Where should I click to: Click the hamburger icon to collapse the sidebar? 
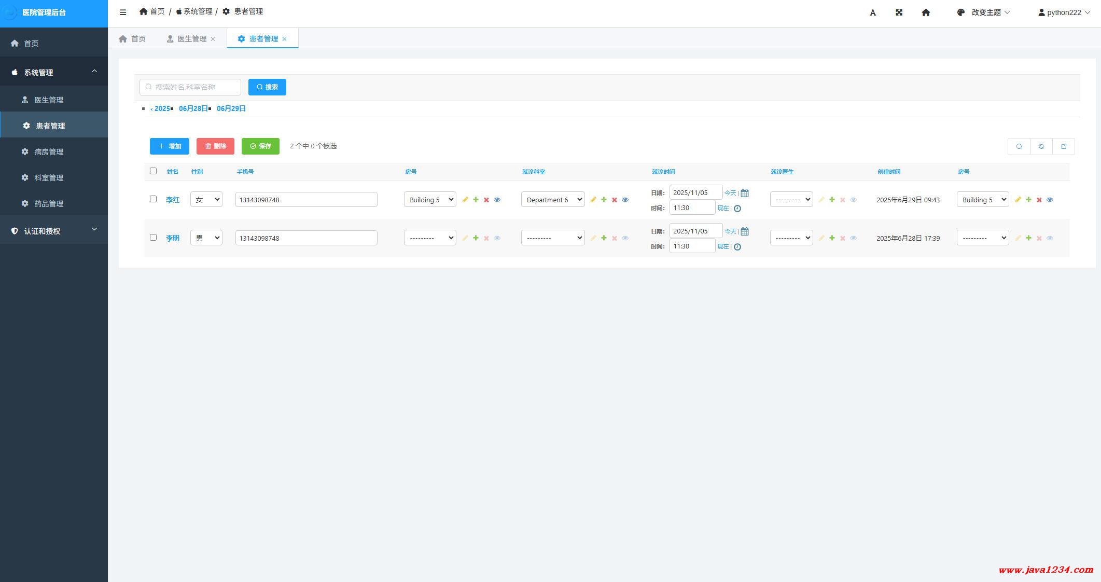(x=123, y=12)
